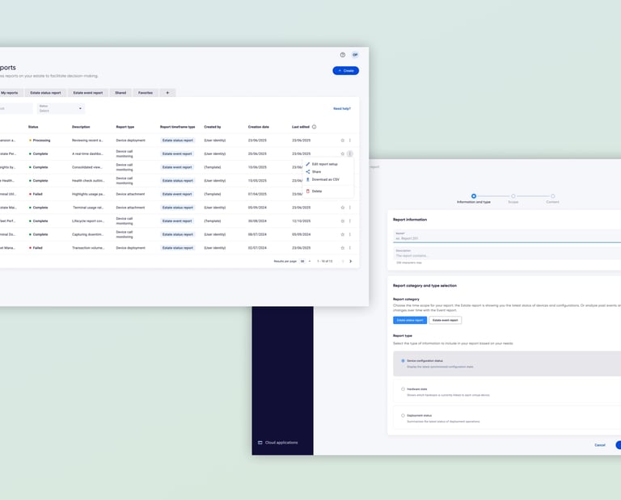
Task: Go to previous page of results
Action: (x=343, y=262)
